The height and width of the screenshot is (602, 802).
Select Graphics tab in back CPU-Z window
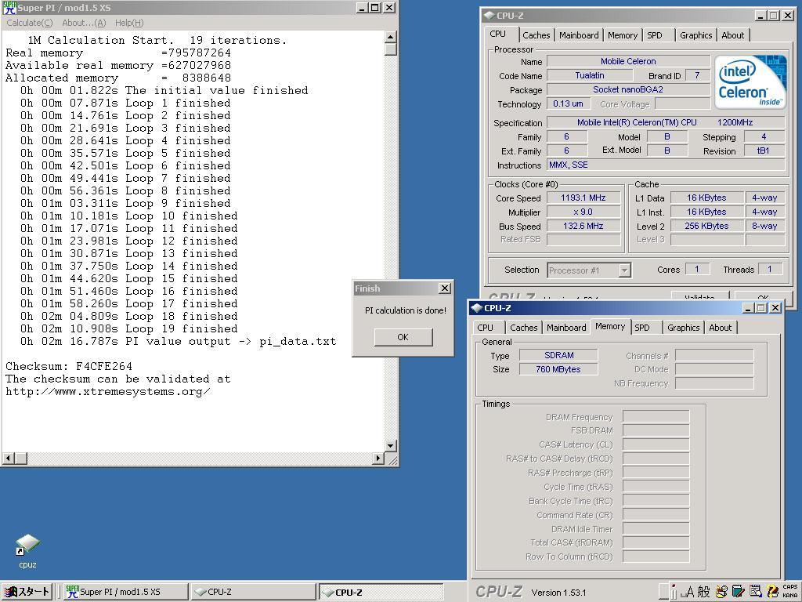click(695, 34)
